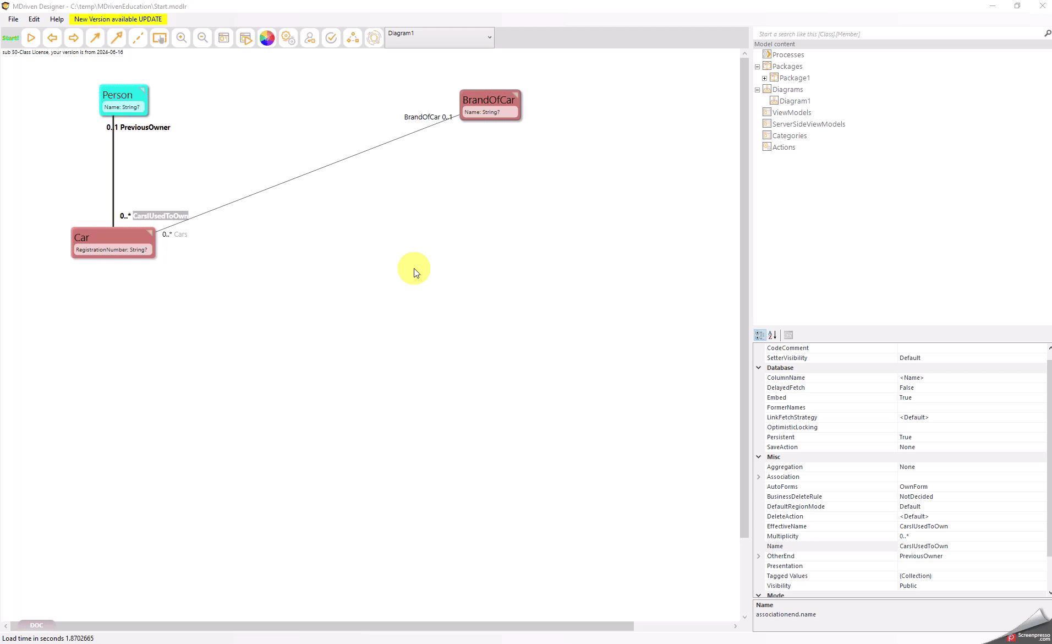The image size is (1052, 644).
Task: Click the zoom out magnifier icon
Action: [202, 38]
